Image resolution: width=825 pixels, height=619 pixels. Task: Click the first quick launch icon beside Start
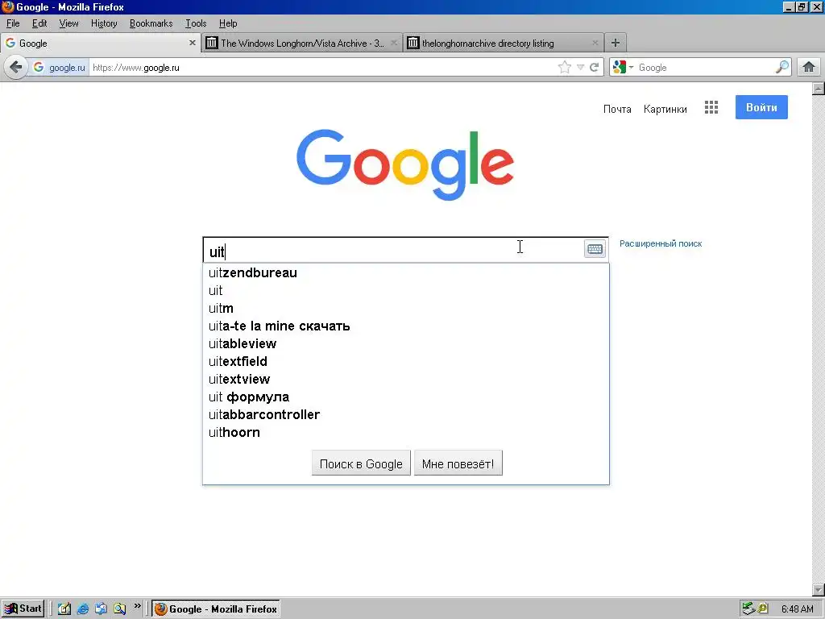(x=64, y=609)
